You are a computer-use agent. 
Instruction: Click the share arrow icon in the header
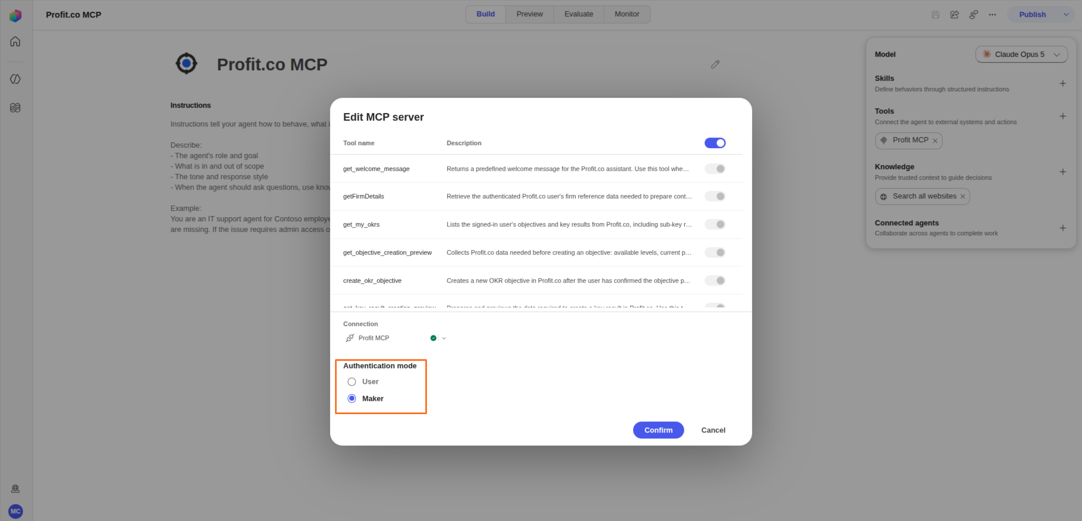955,15
